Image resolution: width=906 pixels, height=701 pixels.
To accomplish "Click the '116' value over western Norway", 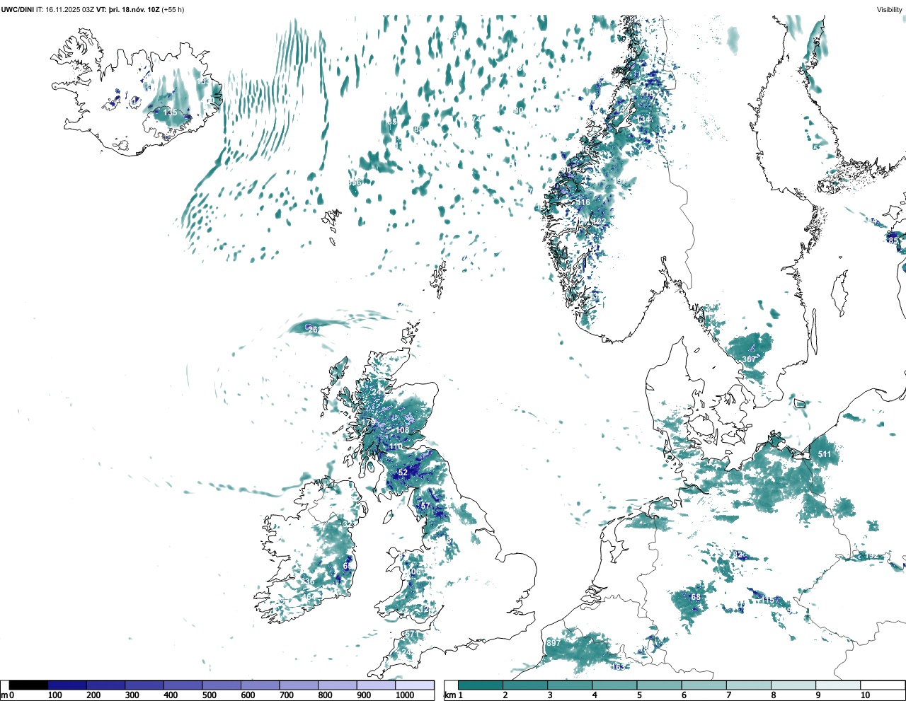I will pyautogui.click(x=583, y=202).
